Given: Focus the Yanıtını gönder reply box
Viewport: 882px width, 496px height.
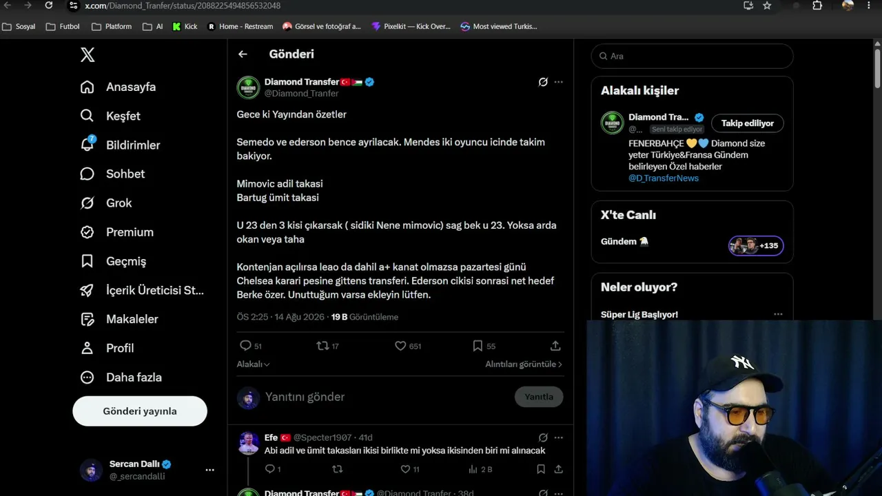Looking at the screenshot, I should [x=386, y=397].
